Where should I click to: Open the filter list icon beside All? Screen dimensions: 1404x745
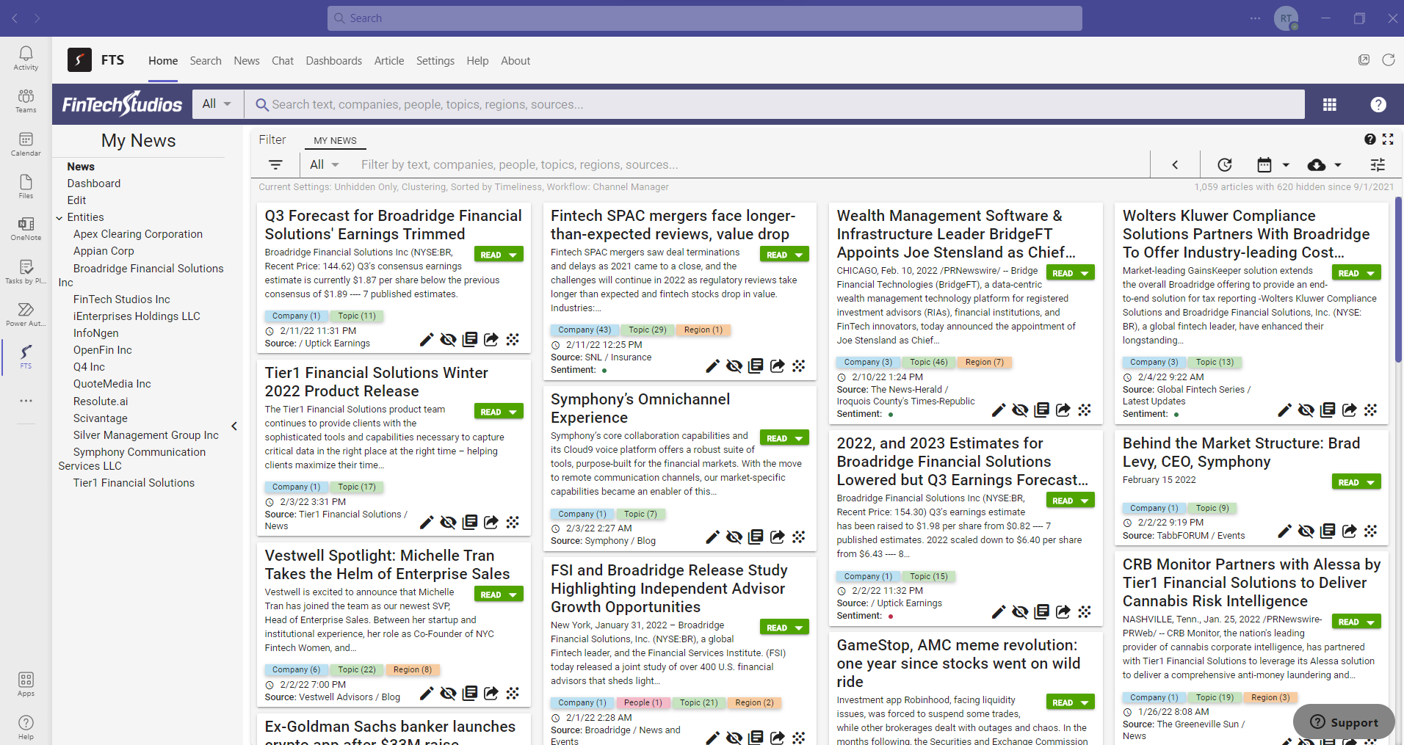tap(275, 164)
